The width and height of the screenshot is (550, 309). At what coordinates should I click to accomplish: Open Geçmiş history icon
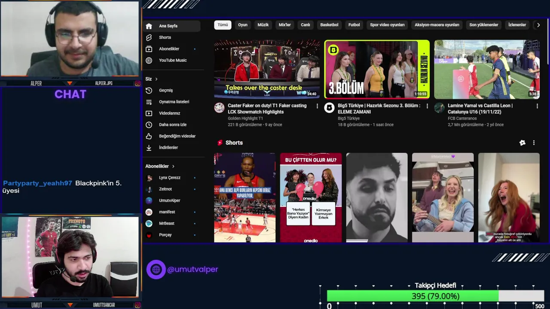click(149, 91)
